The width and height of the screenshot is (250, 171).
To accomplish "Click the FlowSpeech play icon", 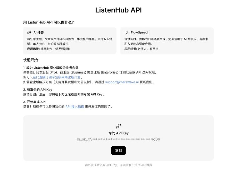I will coord(126,33).
